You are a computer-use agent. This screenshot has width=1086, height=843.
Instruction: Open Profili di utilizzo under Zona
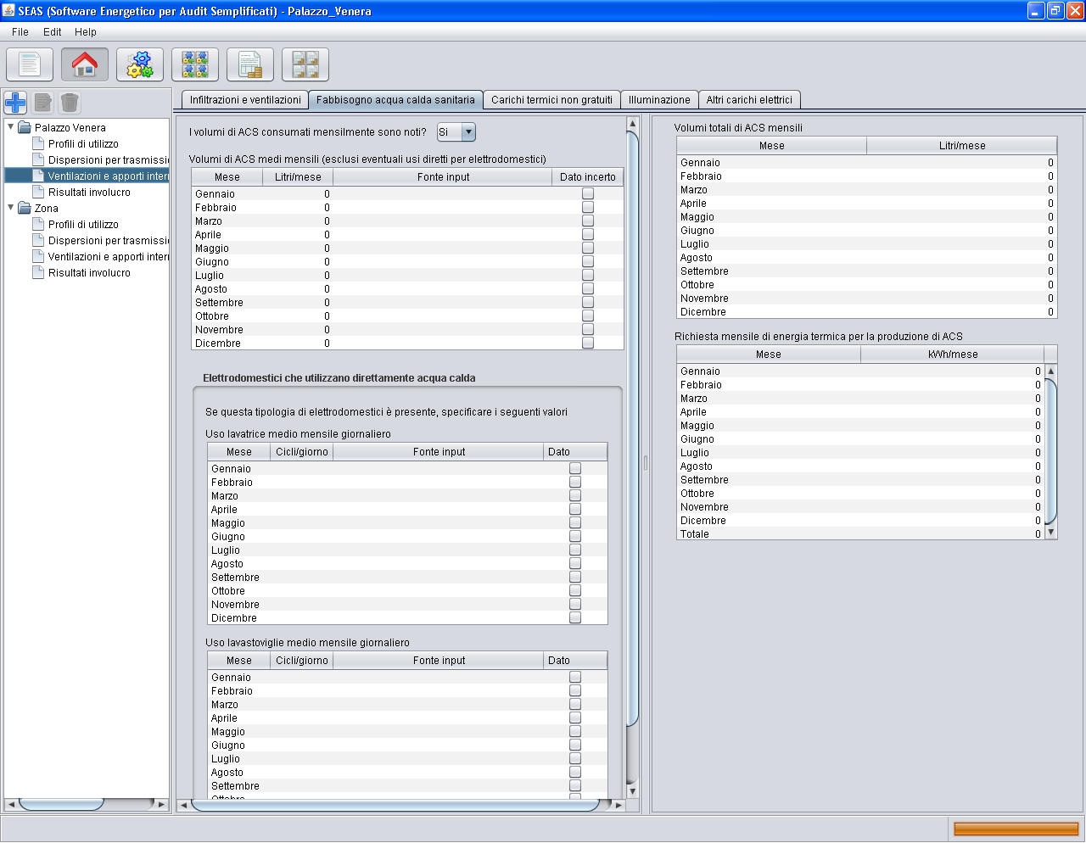[x=76, y=225]
